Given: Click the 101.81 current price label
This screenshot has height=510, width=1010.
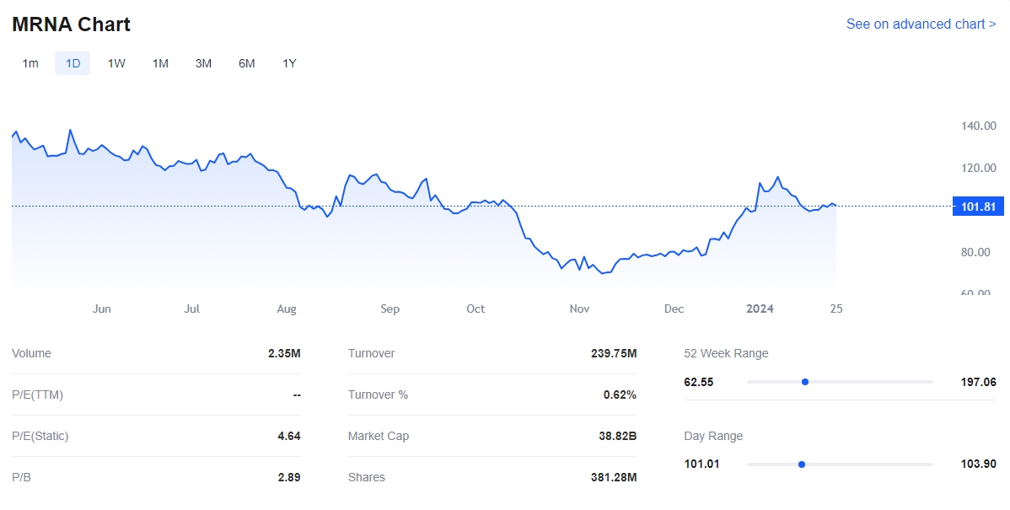Looking at the screenshot, I should click(977, 207).
